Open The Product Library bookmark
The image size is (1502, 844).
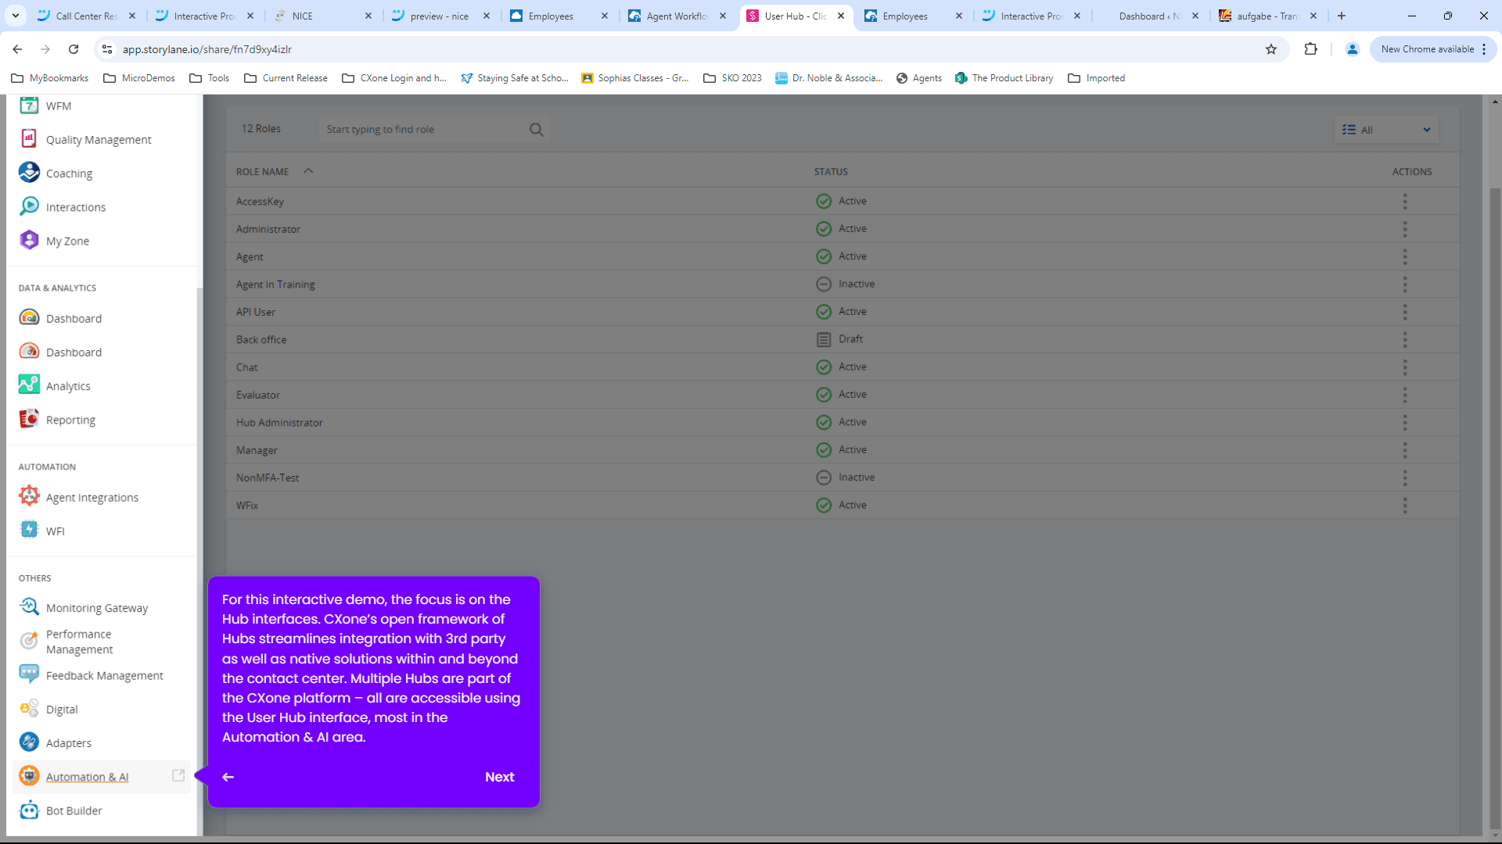point(1004,78)
